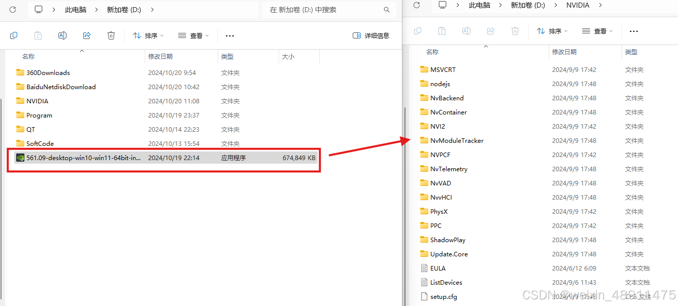Click the rename icon in left window toolbar
Image resolution: width=678 pixels, height=306 pixels.
pyautogui.click(x=62, y=35)
